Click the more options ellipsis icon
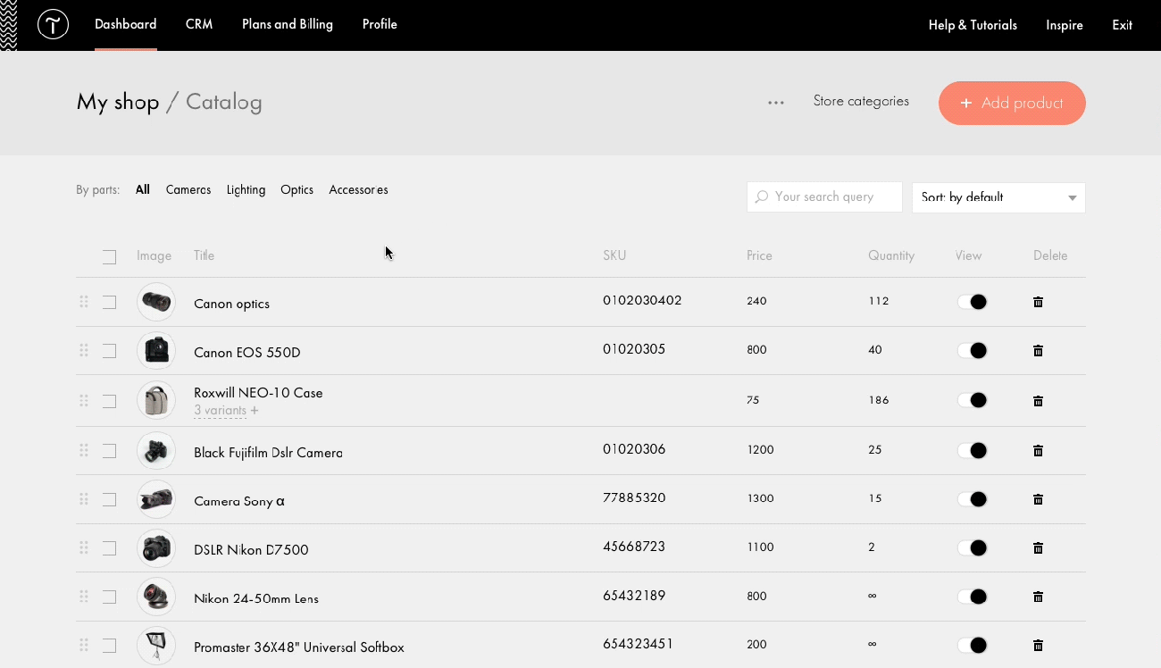This screenshot has height=668, width=1161. pyautogui.click(x=775, y=103)
